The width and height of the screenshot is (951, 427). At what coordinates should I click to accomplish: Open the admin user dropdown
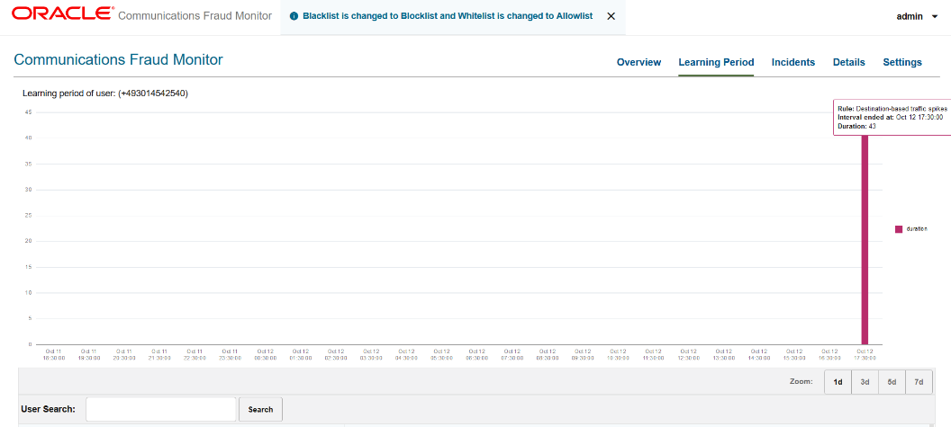[917, 17]
